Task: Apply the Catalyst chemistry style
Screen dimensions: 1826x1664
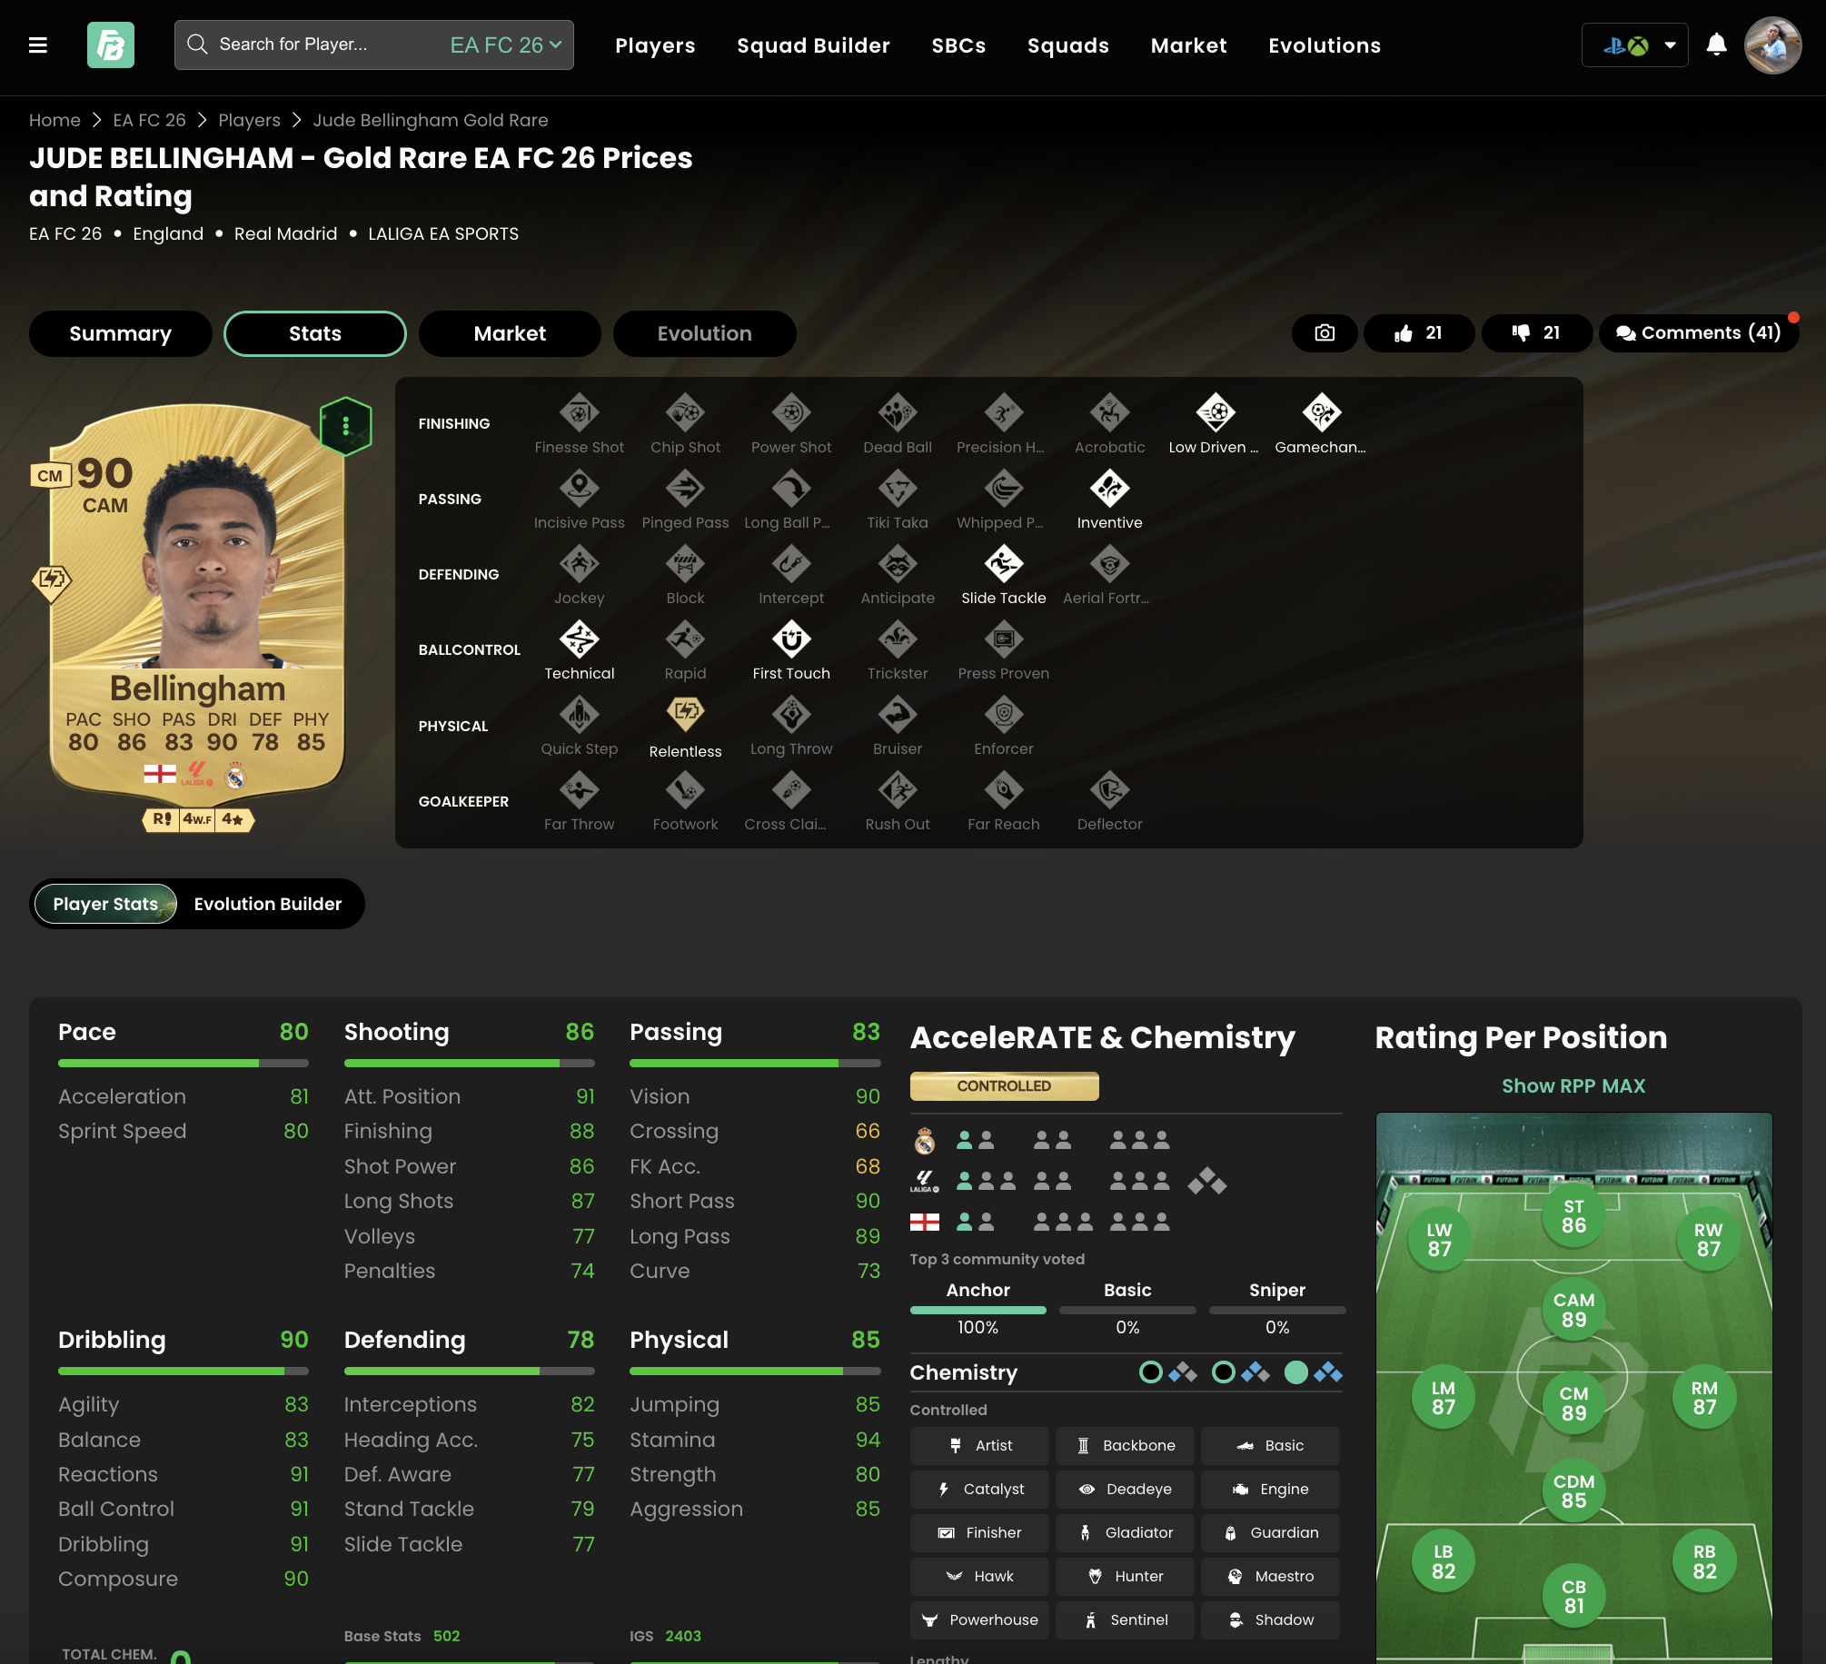Action: pyautogui.click(x=979, y=1489)
